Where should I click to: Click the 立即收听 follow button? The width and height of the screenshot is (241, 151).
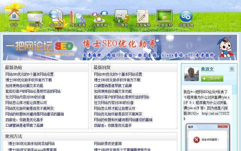point(212,79)
